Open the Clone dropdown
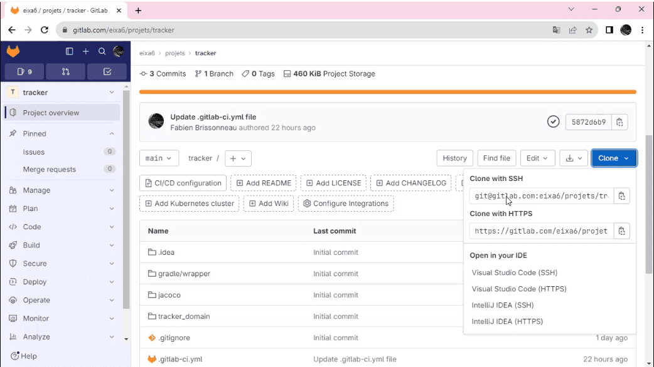Image resolution: width=654 pixels, height=367 pixels. [613, 158]
